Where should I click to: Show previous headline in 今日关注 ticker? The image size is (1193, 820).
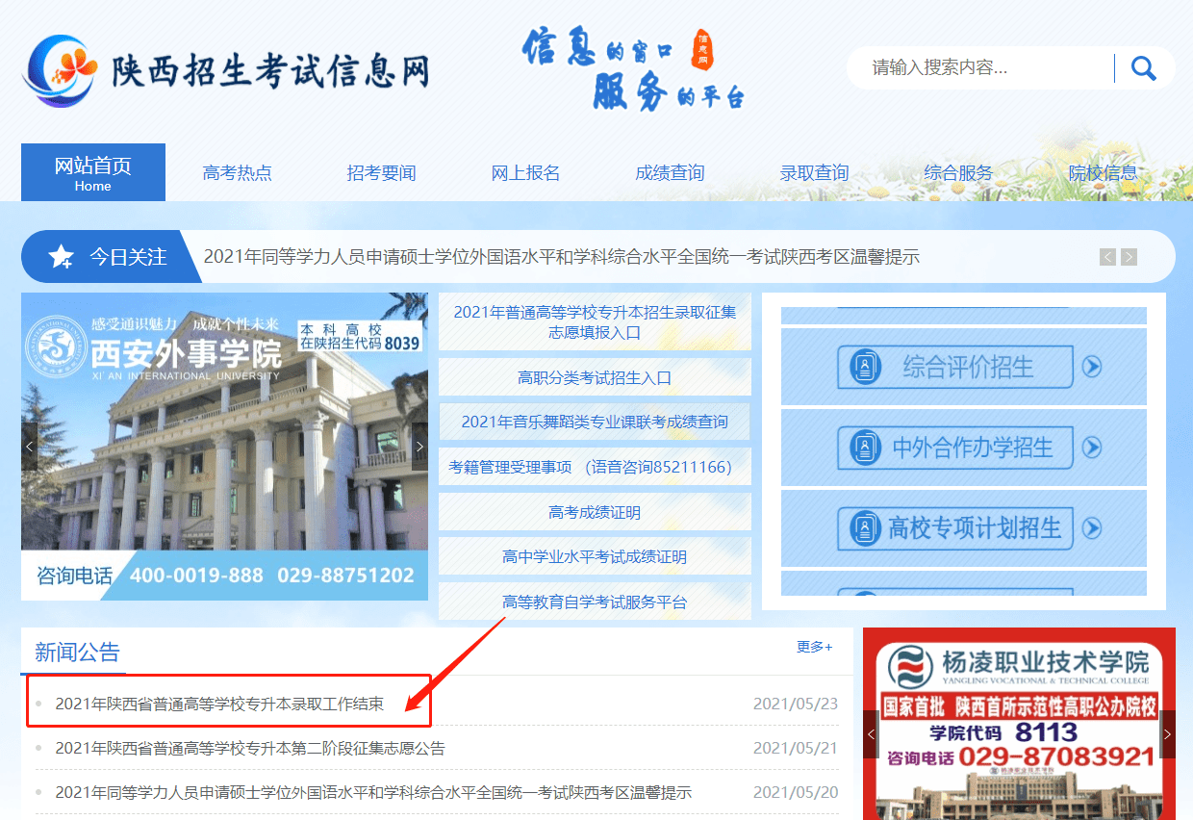[1108, 257]
